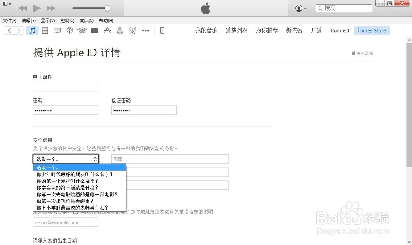The height and width of the screenshot is (245, 412).
Task: Open the 帮助(H) menu
Action: [106, 21]
